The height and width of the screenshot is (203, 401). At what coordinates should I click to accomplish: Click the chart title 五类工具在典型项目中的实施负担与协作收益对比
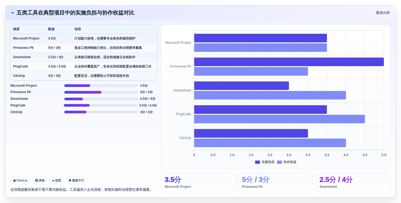[x=75, y=13]
